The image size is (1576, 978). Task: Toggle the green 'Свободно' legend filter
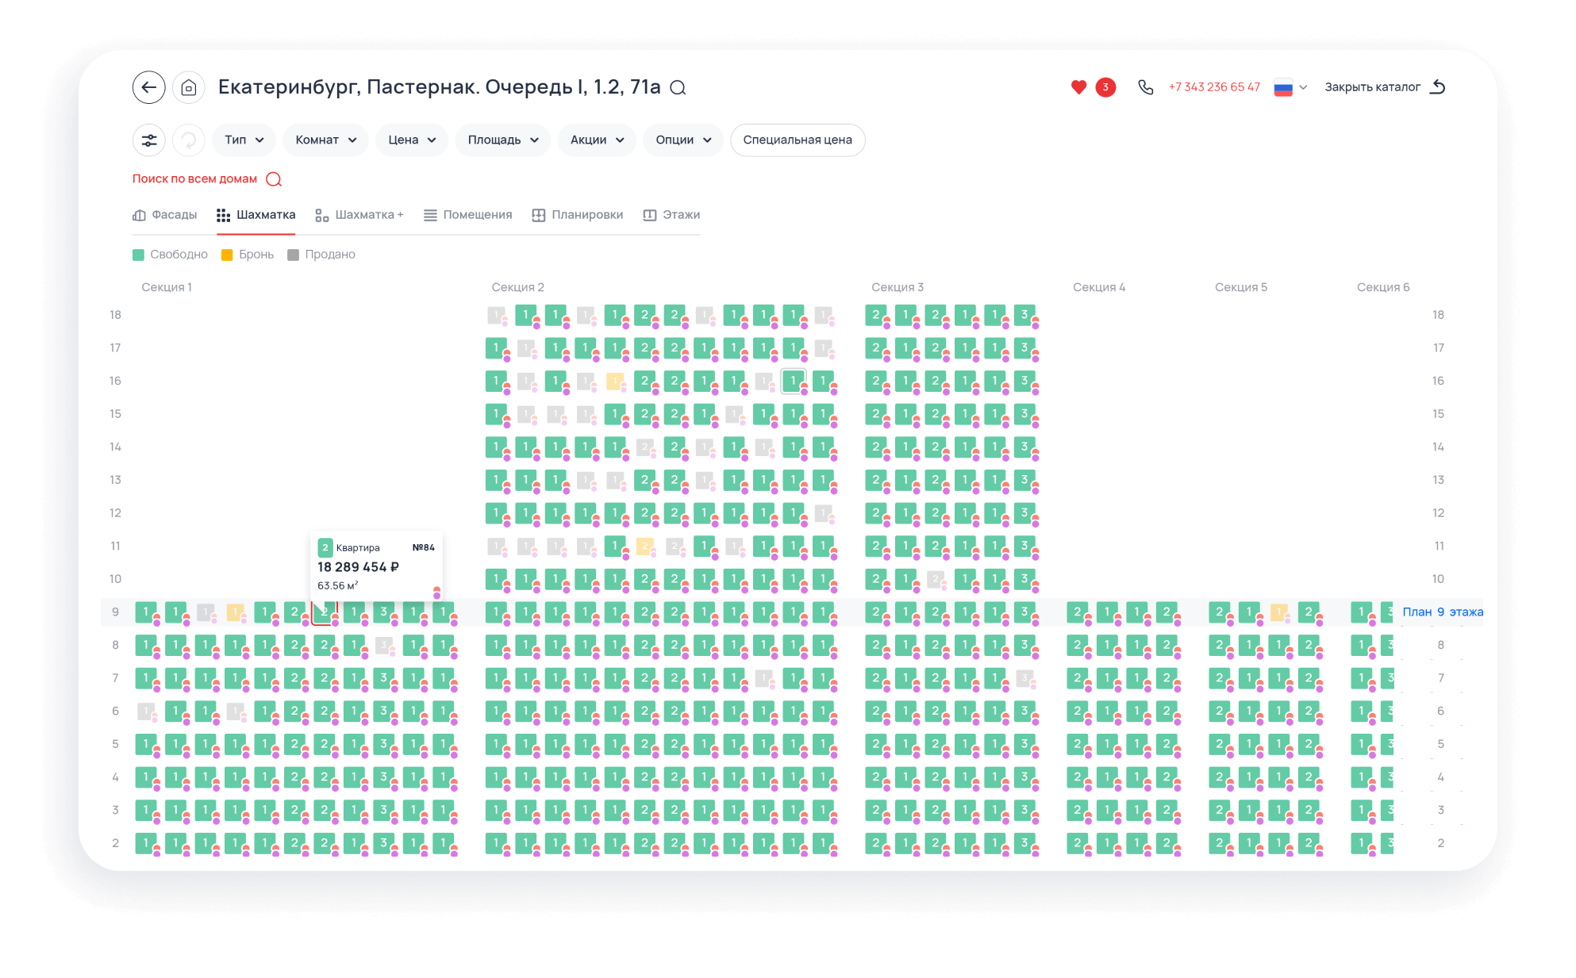[x=170, y=255]
